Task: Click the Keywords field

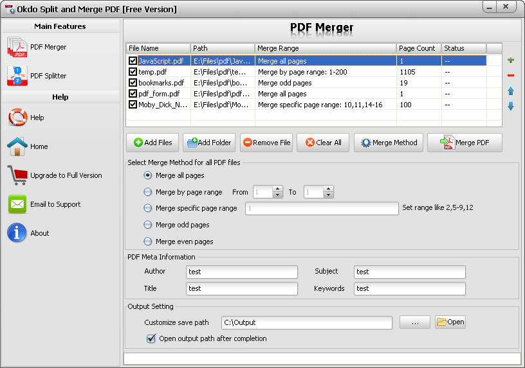Action: [409, 288]
